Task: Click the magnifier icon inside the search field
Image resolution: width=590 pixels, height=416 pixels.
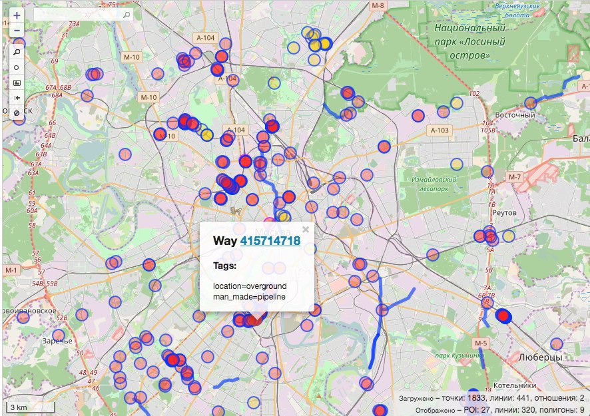Action: (x=127, y=15)
